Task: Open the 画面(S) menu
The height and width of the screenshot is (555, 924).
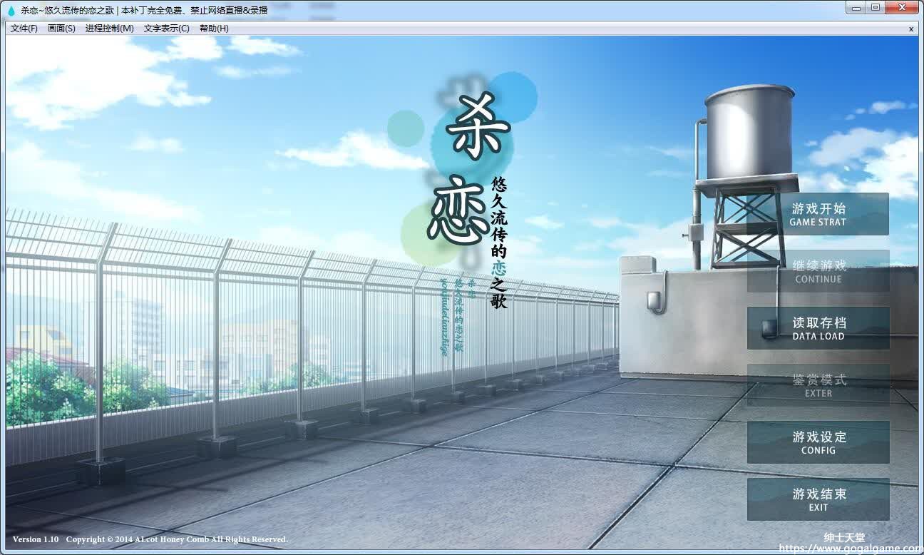Action: (x=61, y=29)
